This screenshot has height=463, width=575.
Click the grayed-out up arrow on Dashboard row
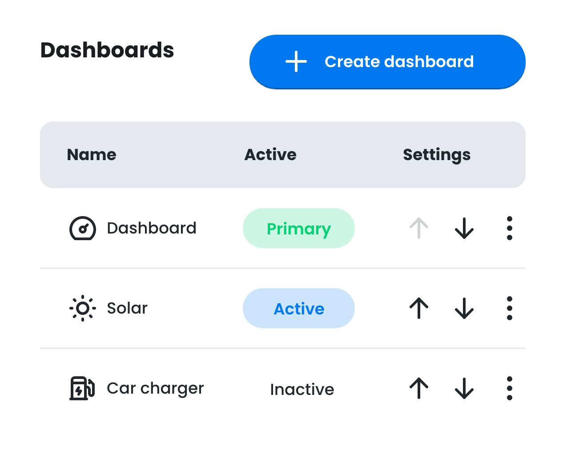[x=418, y=228]
